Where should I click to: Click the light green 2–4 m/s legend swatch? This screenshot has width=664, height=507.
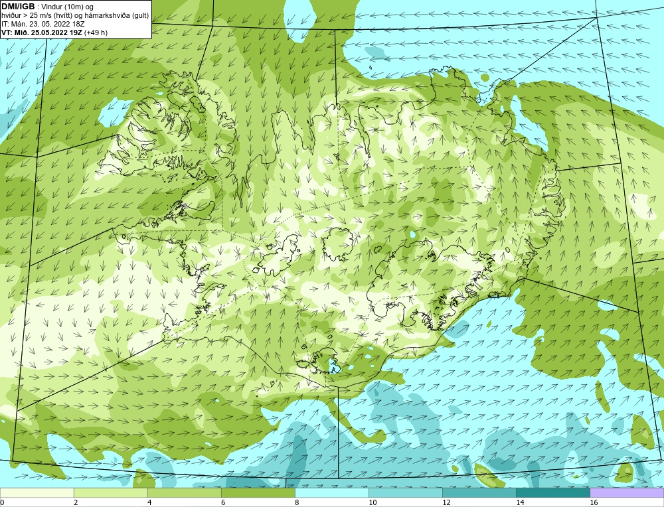110,492
